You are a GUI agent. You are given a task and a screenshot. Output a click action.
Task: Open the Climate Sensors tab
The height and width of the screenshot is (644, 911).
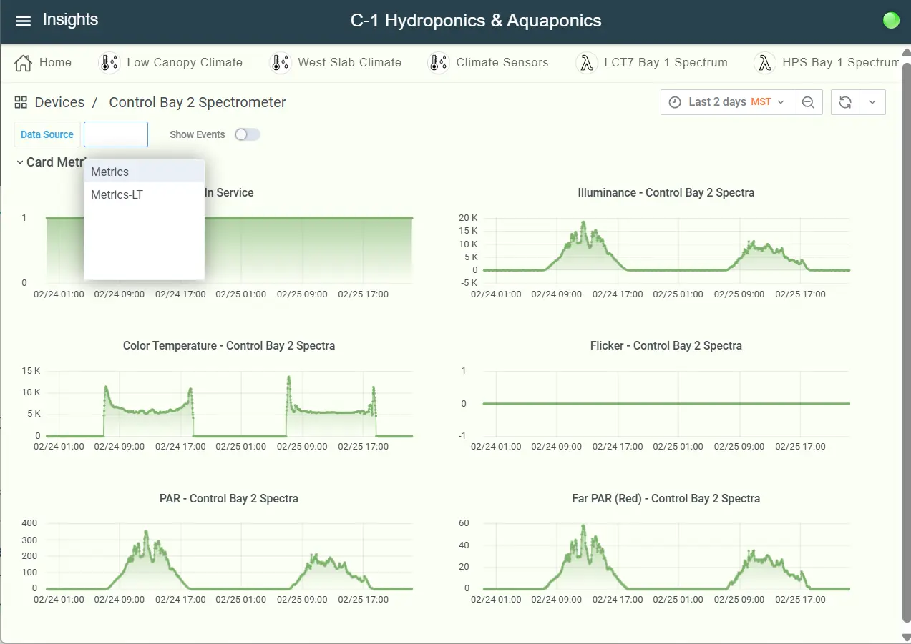point(502,63)
